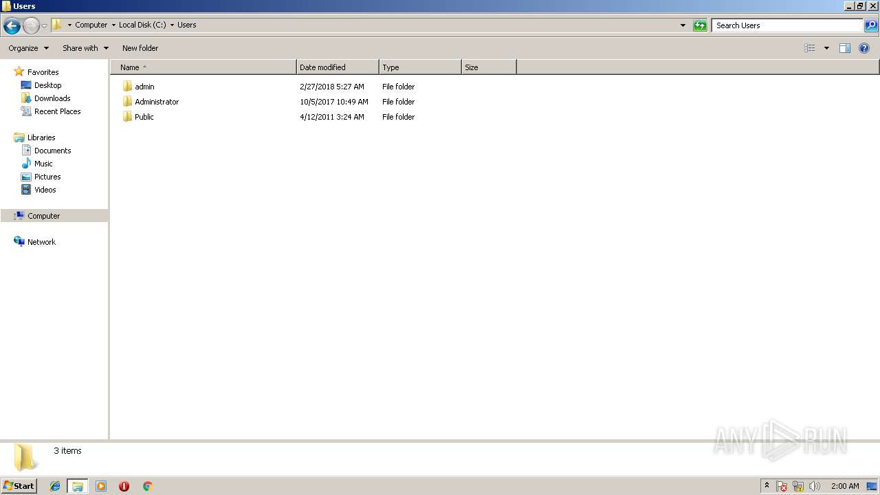Launch Google Chrome from the taskbar
The height and width of the screenshot is (495, 880).
click(147, 486)
